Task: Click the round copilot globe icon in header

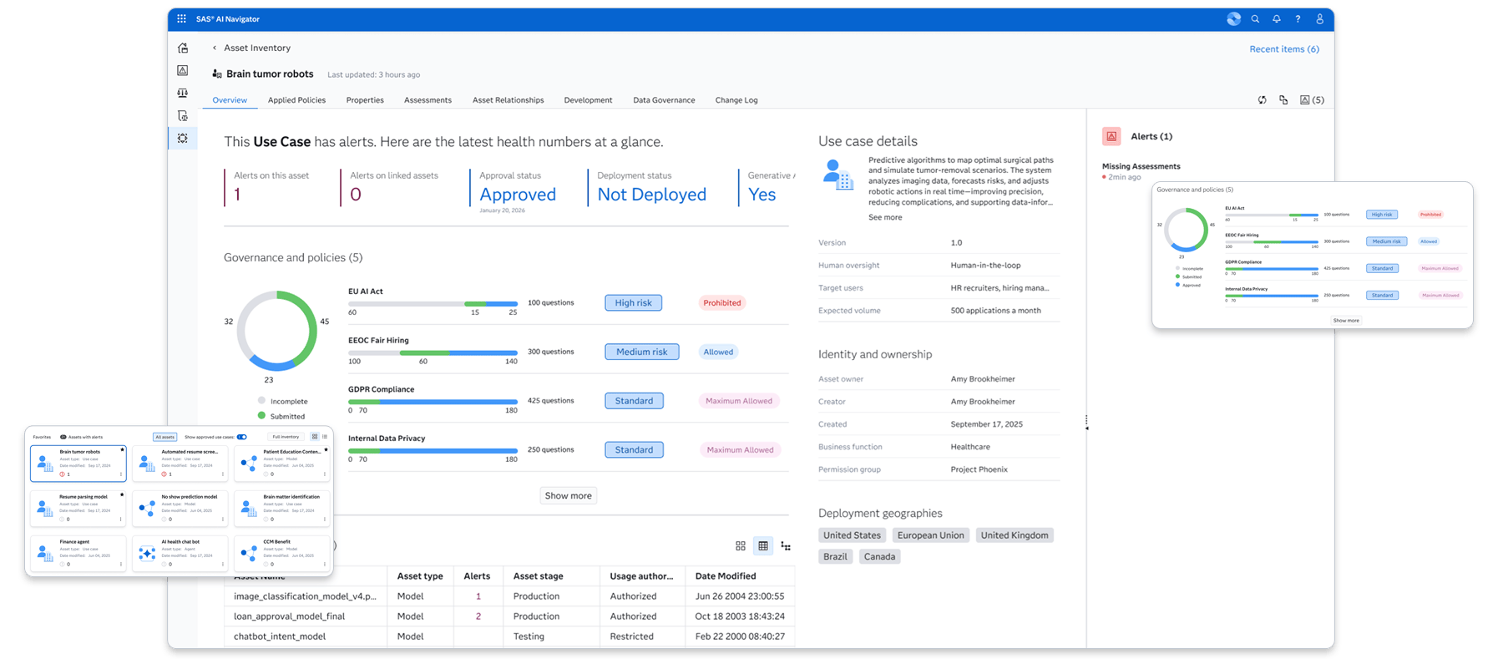Action: pos(1233,18)
